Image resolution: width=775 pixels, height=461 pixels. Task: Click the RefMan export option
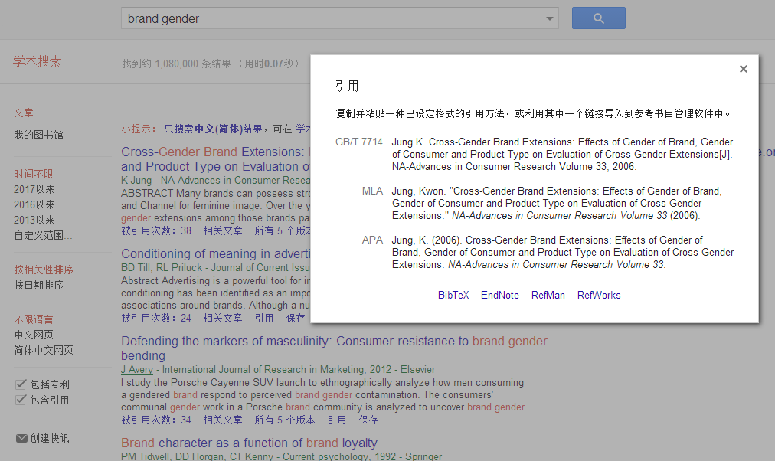coord(548,294)
